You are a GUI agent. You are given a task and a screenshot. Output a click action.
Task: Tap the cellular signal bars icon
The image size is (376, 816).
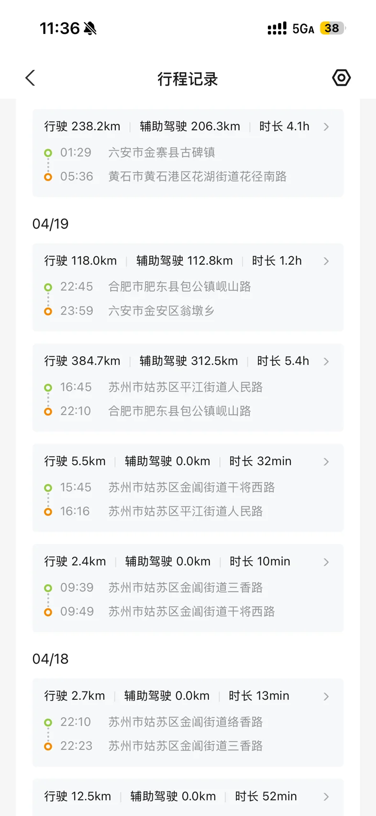tap(277, 29)
